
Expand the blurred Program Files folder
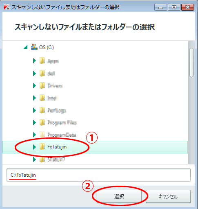(34, 123)
